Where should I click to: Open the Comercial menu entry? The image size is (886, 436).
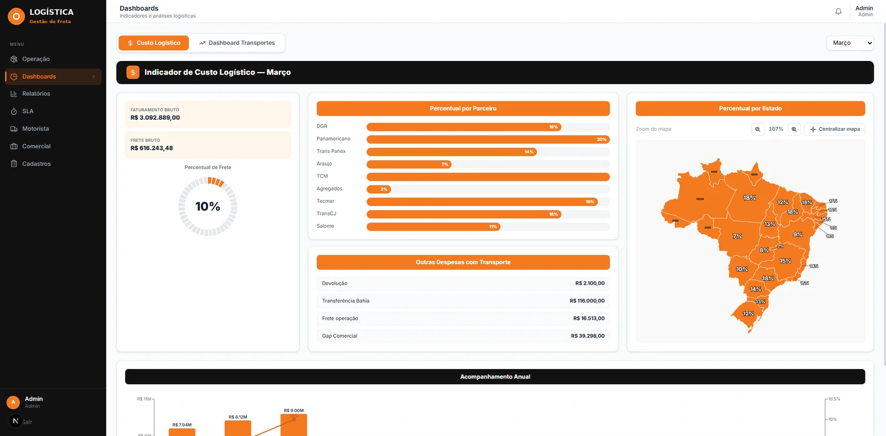tap(53, 146)
